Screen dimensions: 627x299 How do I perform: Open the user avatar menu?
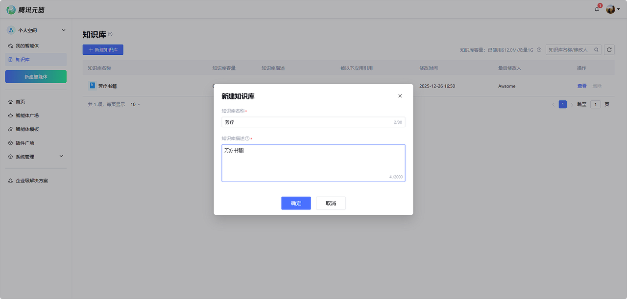[x=613, y=9]
